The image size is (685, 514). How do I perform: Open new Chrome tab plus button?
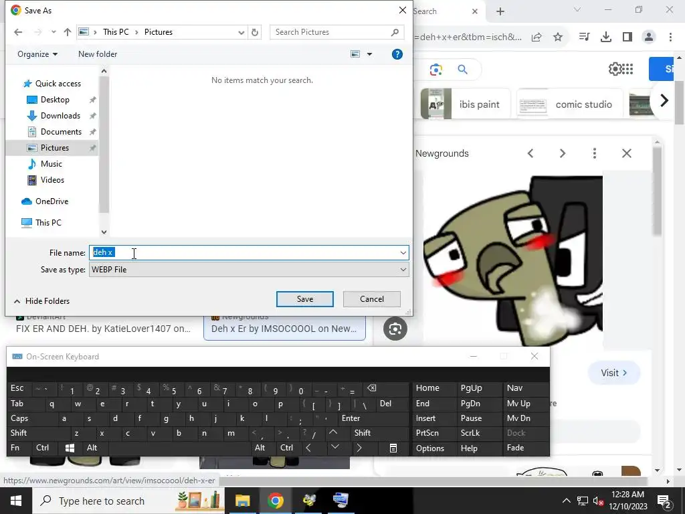(500, 11)
